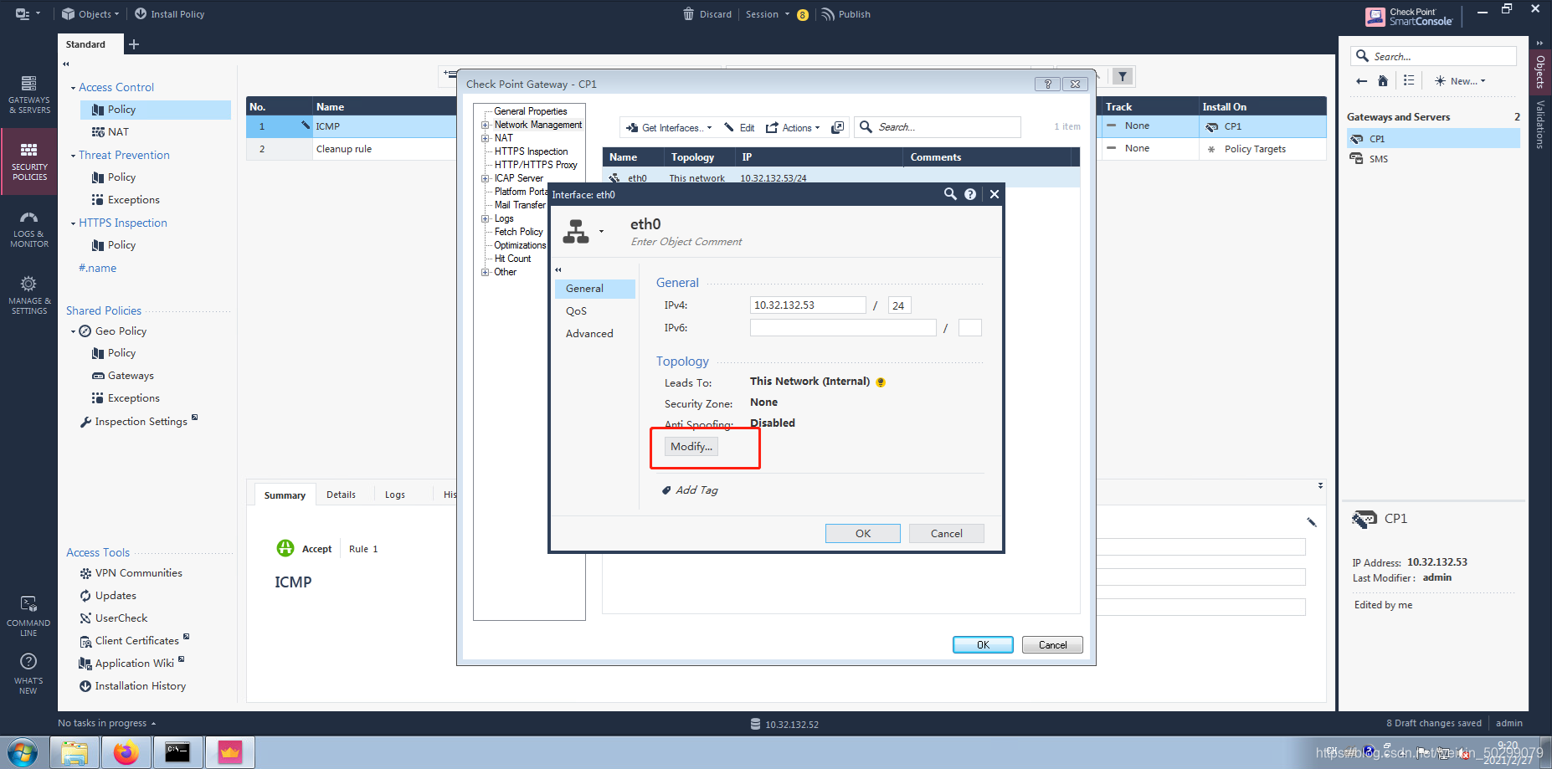Open the What's New panel
Screen dimensions: 1552x769
tap(28, 674)
